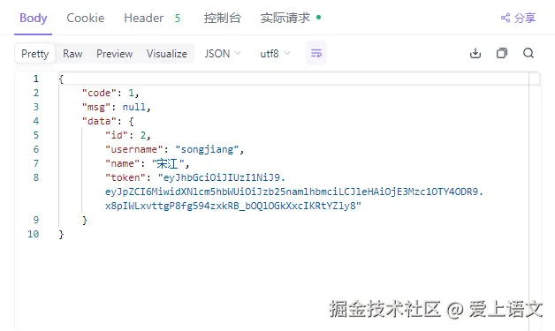The width and height of the screenshot is (555, 331).
Task: Open the Cookie tab
Action: (x=86, y=18)
